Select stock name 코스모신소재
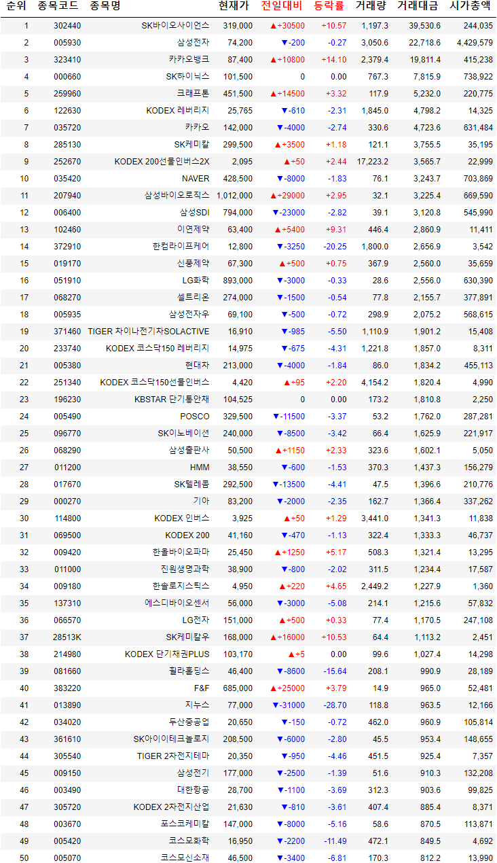Image resolution: width=497 pixels, height=863 pixels. pyautogui.click(x=185, y=858)
